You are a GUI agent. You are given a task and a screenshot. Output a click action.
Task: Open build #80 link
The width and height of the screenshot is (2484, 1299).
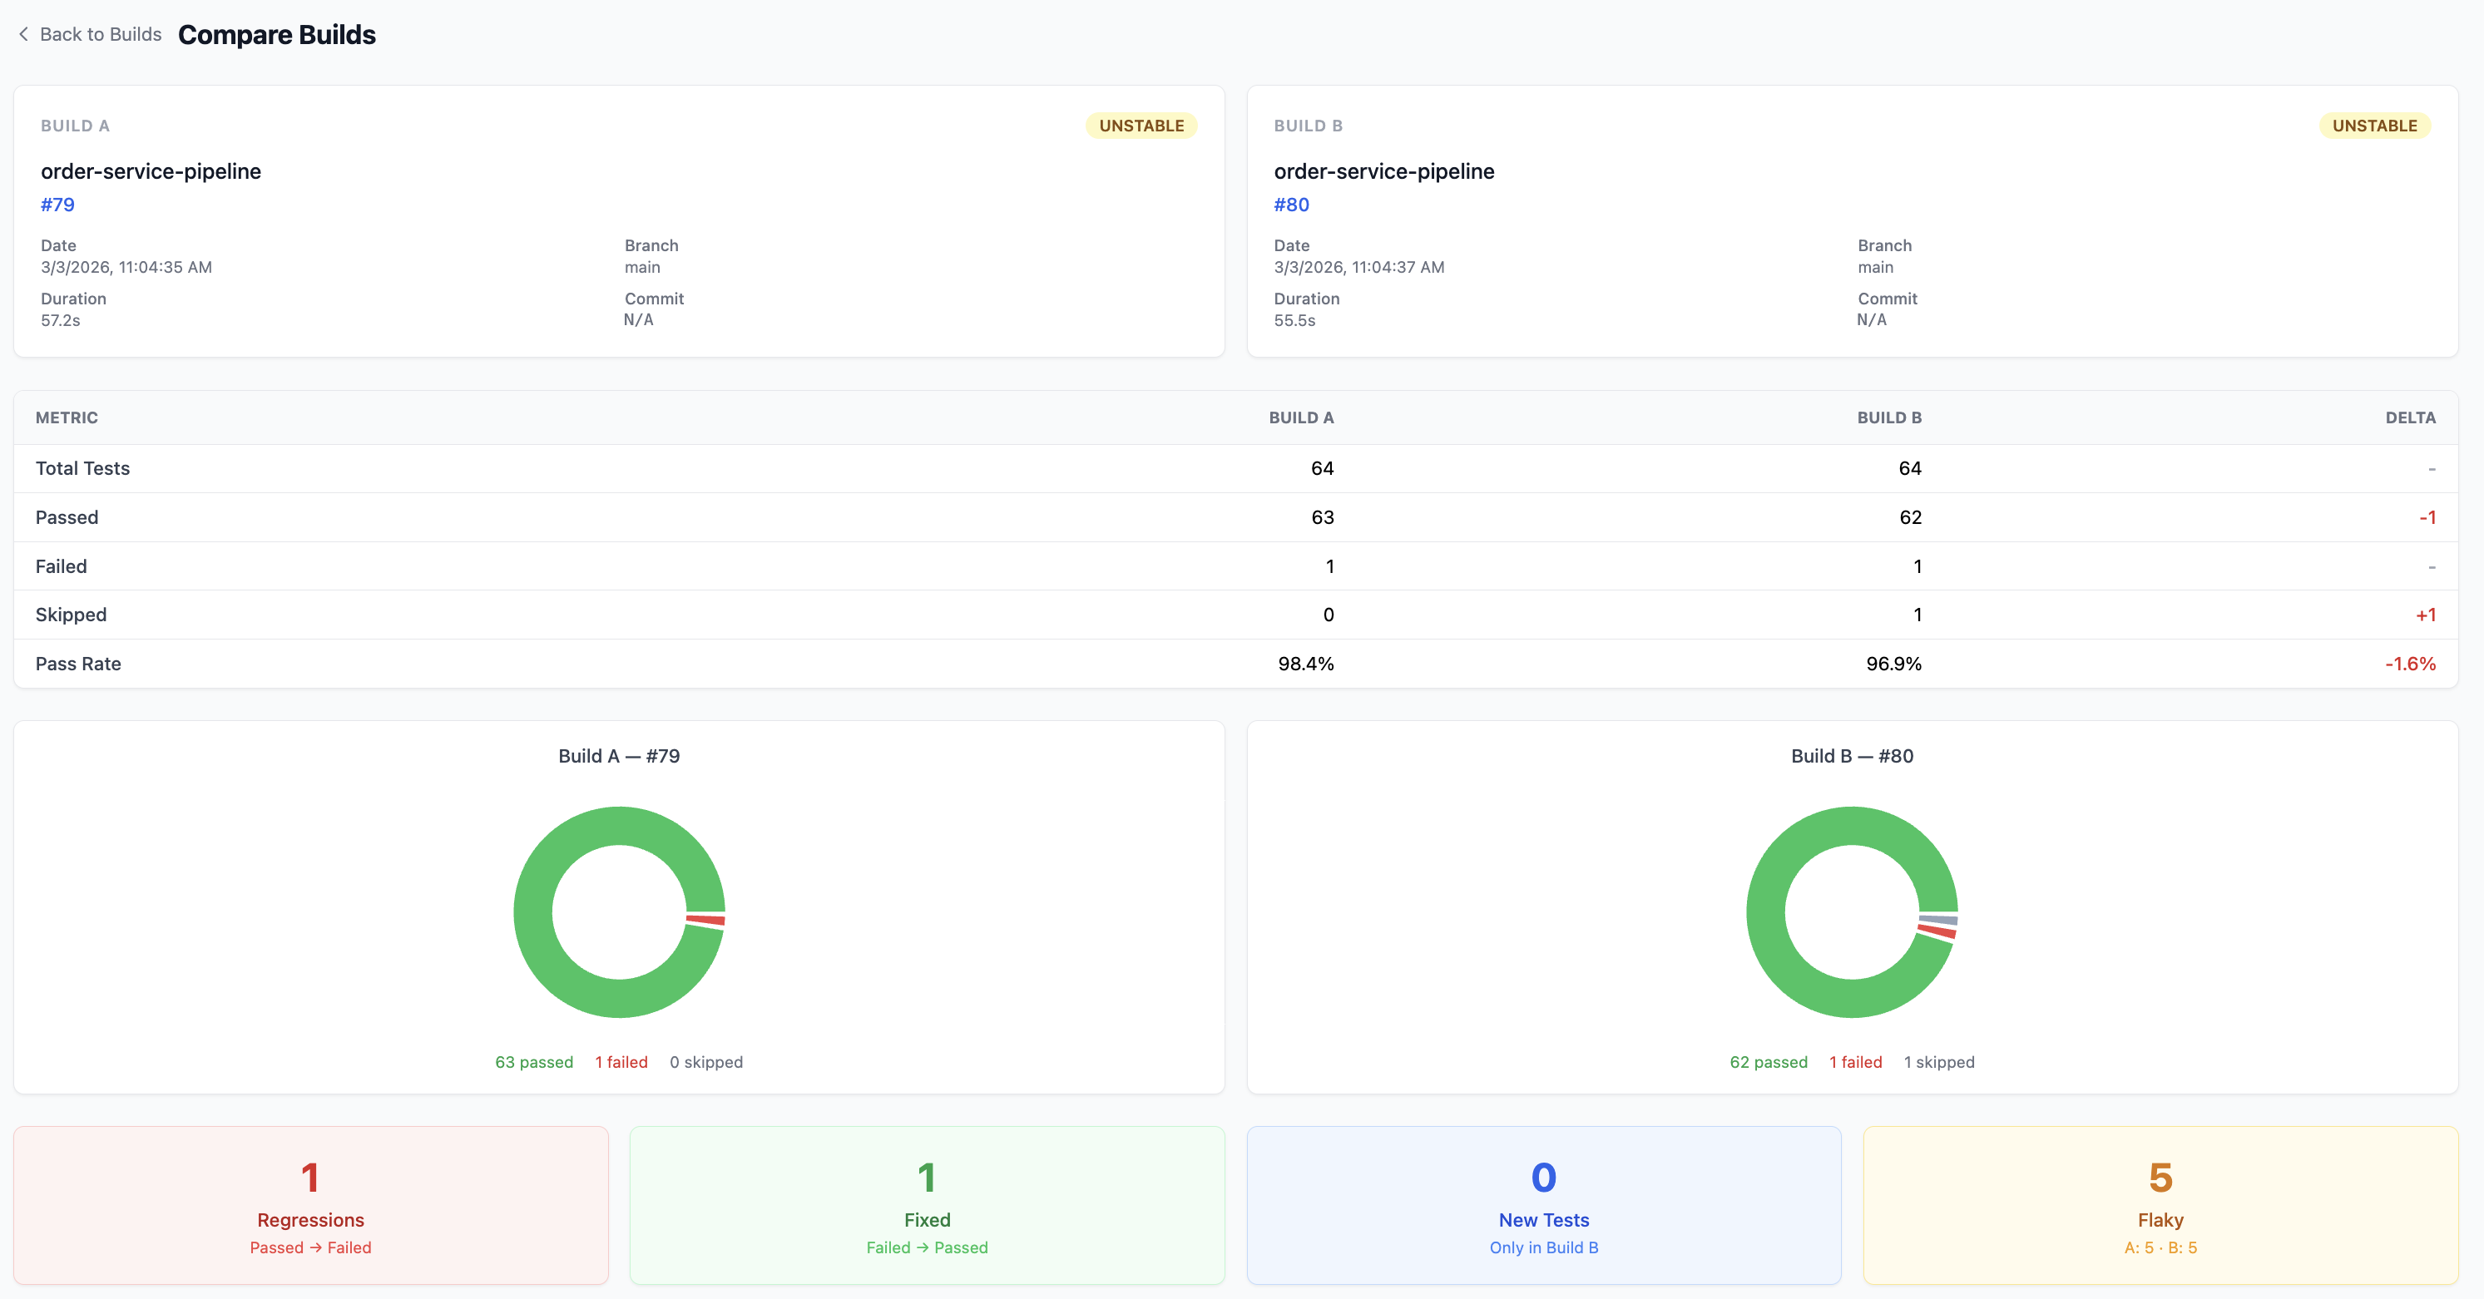[1290, 205]
